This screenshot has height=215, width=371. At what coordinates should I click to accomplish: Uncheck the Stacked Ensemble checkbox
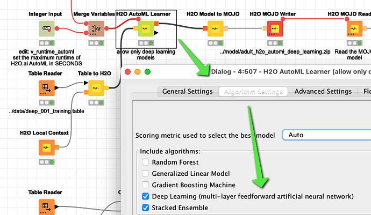click(x=146, y=207)
